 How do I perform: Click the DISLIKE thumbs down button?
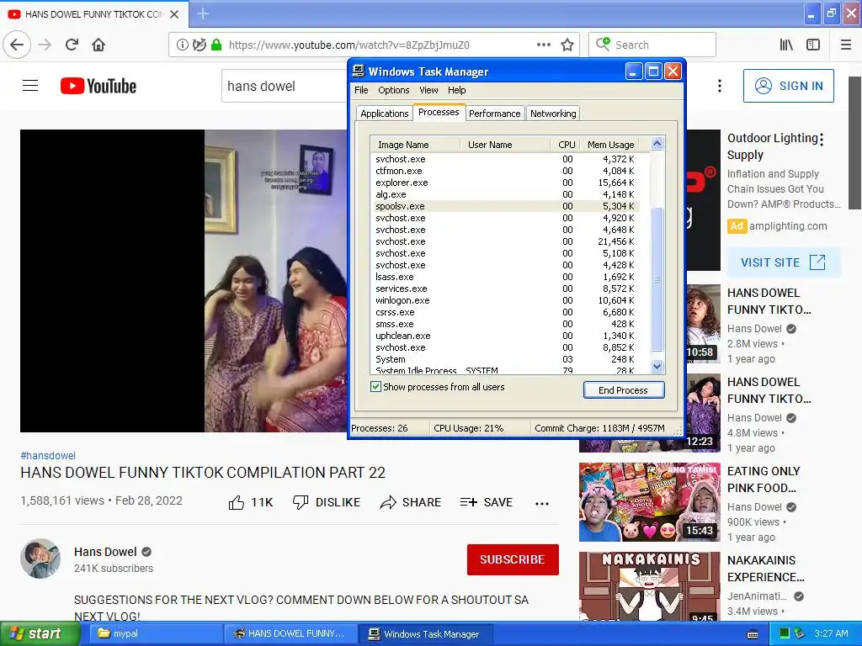[x=327, y=502]
